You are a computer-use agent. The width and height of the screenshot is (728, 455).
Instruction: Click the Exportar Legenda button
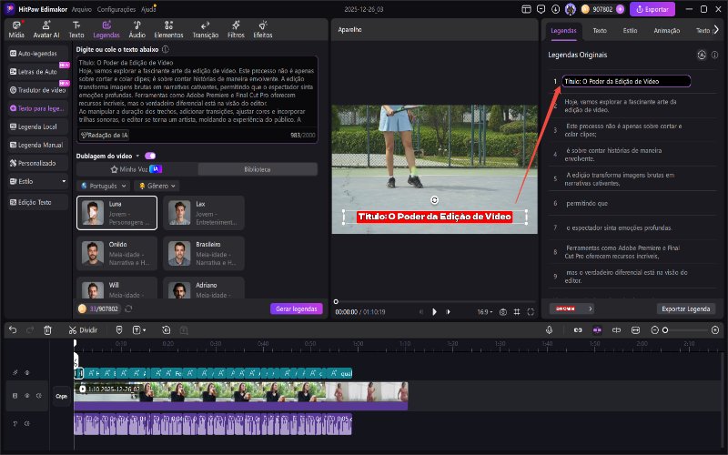pos(686,308)
